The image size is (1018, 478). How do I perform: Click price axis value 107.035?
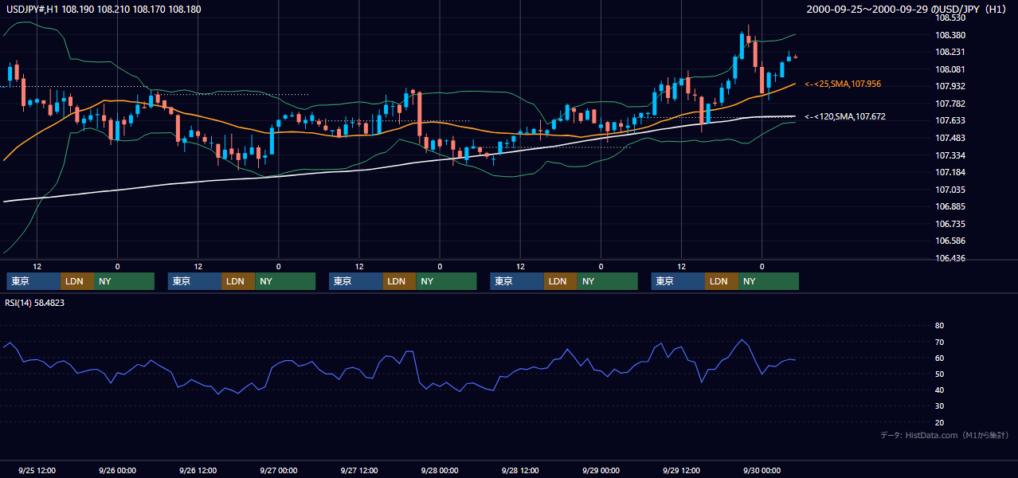952,190
